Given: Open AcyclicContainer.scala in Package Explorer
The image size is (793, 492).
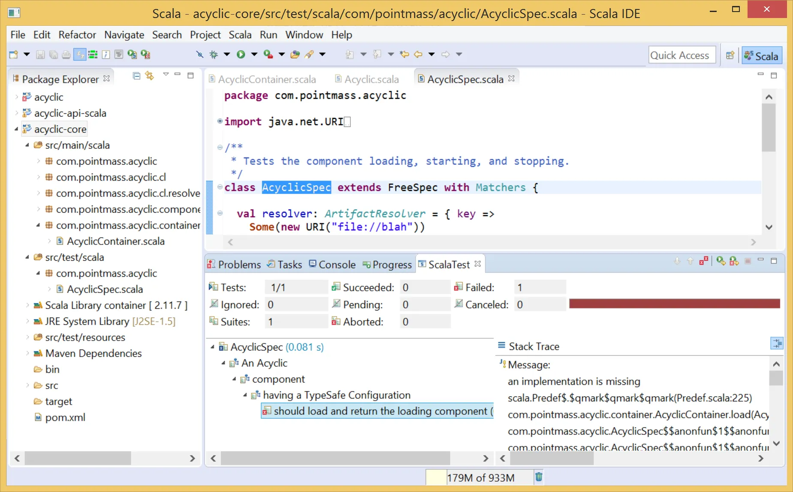Looking at the screenshot, I should click(115, 241).
